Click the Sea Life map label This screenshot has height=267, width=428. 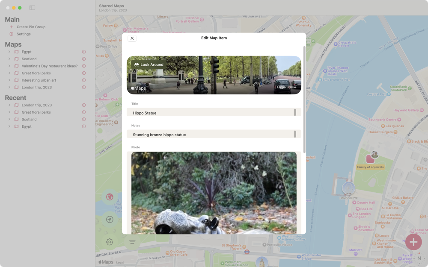tap(364, 209)
